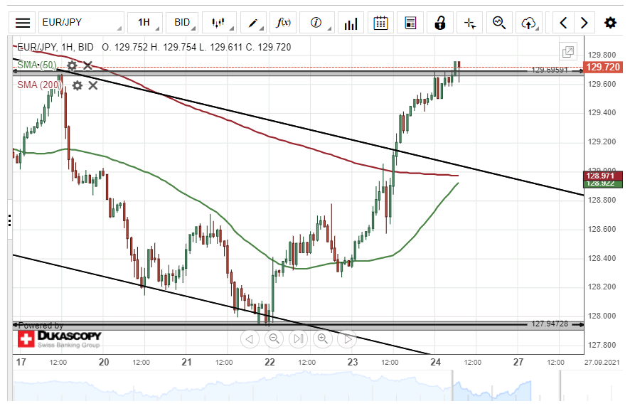The height and width of the screenshot is (406, 630).
Task: Open the f(x) indicators menu
Action: pos(283,23)
